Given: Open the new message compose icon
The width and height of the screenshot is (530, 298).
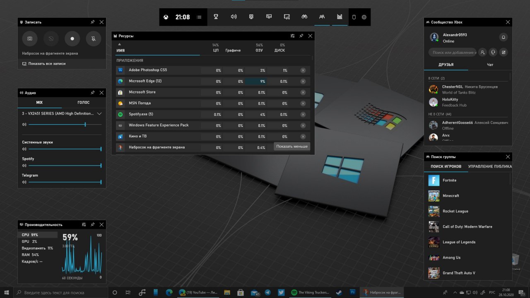Looking at the screenshot, I should click(503, 53).
